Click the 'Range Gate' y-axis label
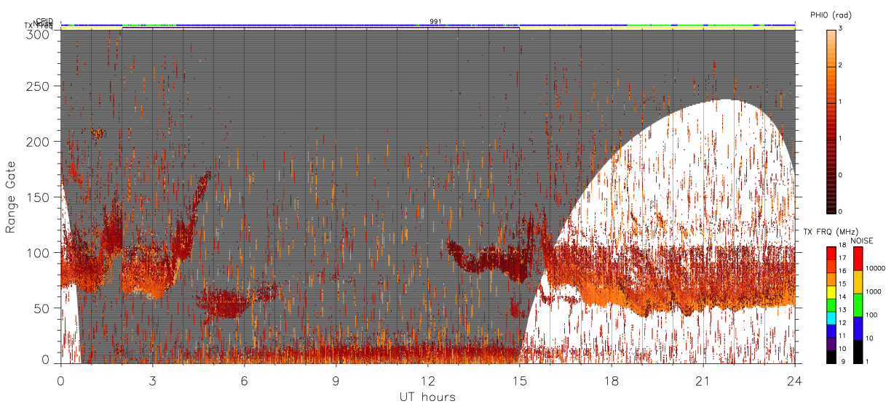The width and height of the screenshot is (894, 412). [11, 197]
